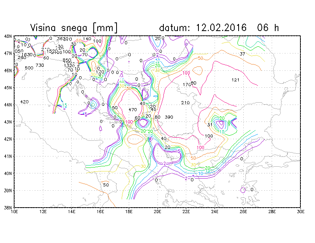This screenshot has width=315, height=243.
Task: Click the 10E longitude axis label
Action: (x=14, y=212)
